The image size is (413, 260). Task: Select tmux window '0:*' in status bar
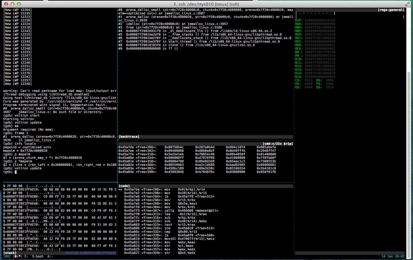coord(17,256)
